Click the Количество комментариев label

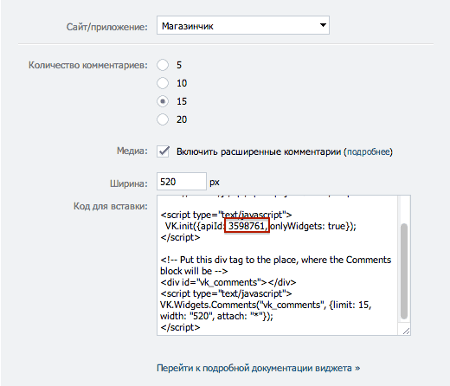[x=87, y=65]
